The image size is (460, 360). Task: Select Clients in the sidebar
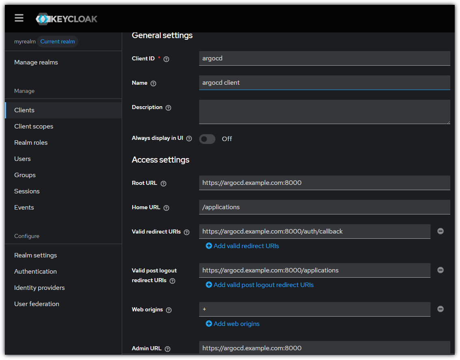coord(63,110)
